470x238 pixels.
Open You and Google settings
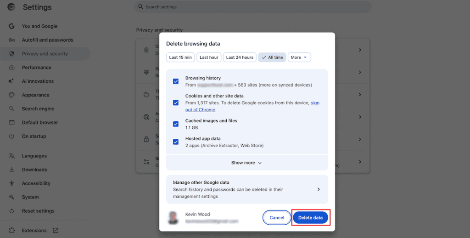(x=45, y=26)
